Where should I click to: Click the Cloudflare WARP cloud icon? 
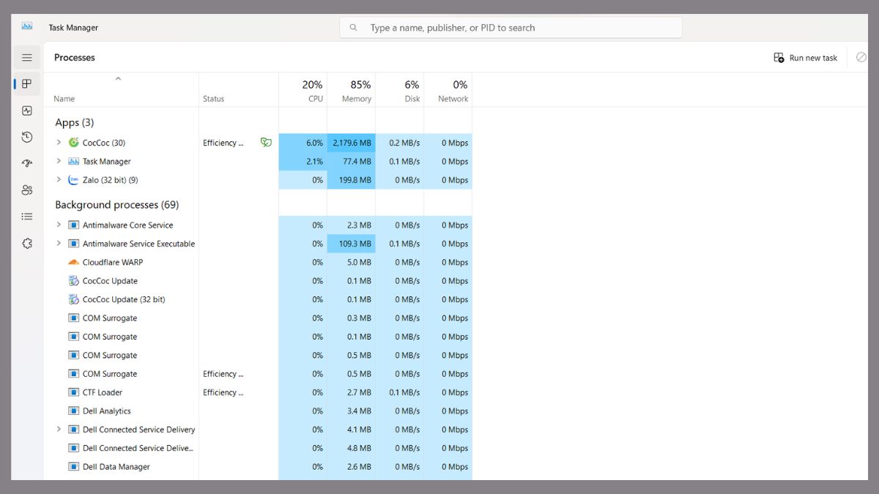[73, 262]
